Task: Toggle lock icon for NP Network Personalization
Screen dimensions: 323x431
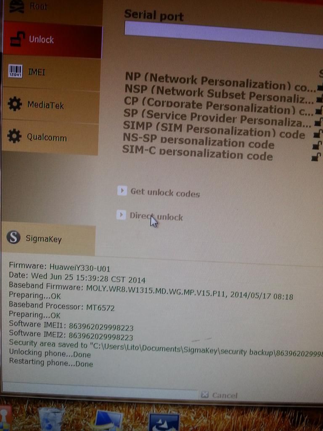Action: [x=320, y=87]
